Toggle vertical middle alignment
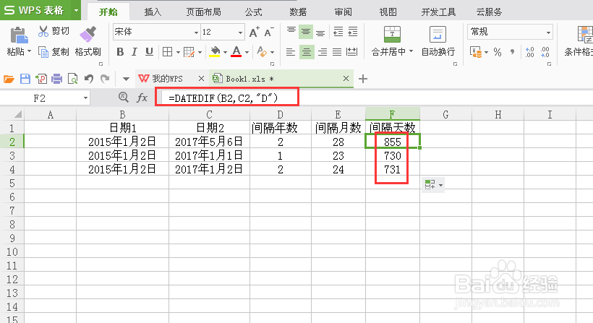The height and width of the screenshot is (323, 593). 306,32
